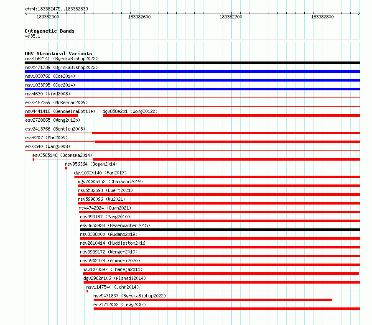Screen dimensions: 372x325
Task: Select dgv1092n140 (Fan2017) variant
Action: (100, 173)
